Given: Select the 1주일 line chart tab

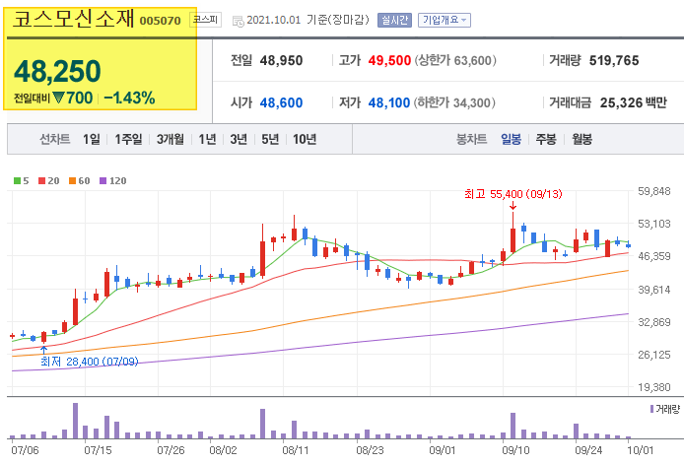Looking at the screenshot, I should pyautogui.click(x=128, y=139).
